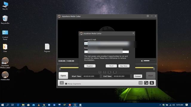Open File Explorer from taskbar
The image size is (191, 107).
click(23, 105)
